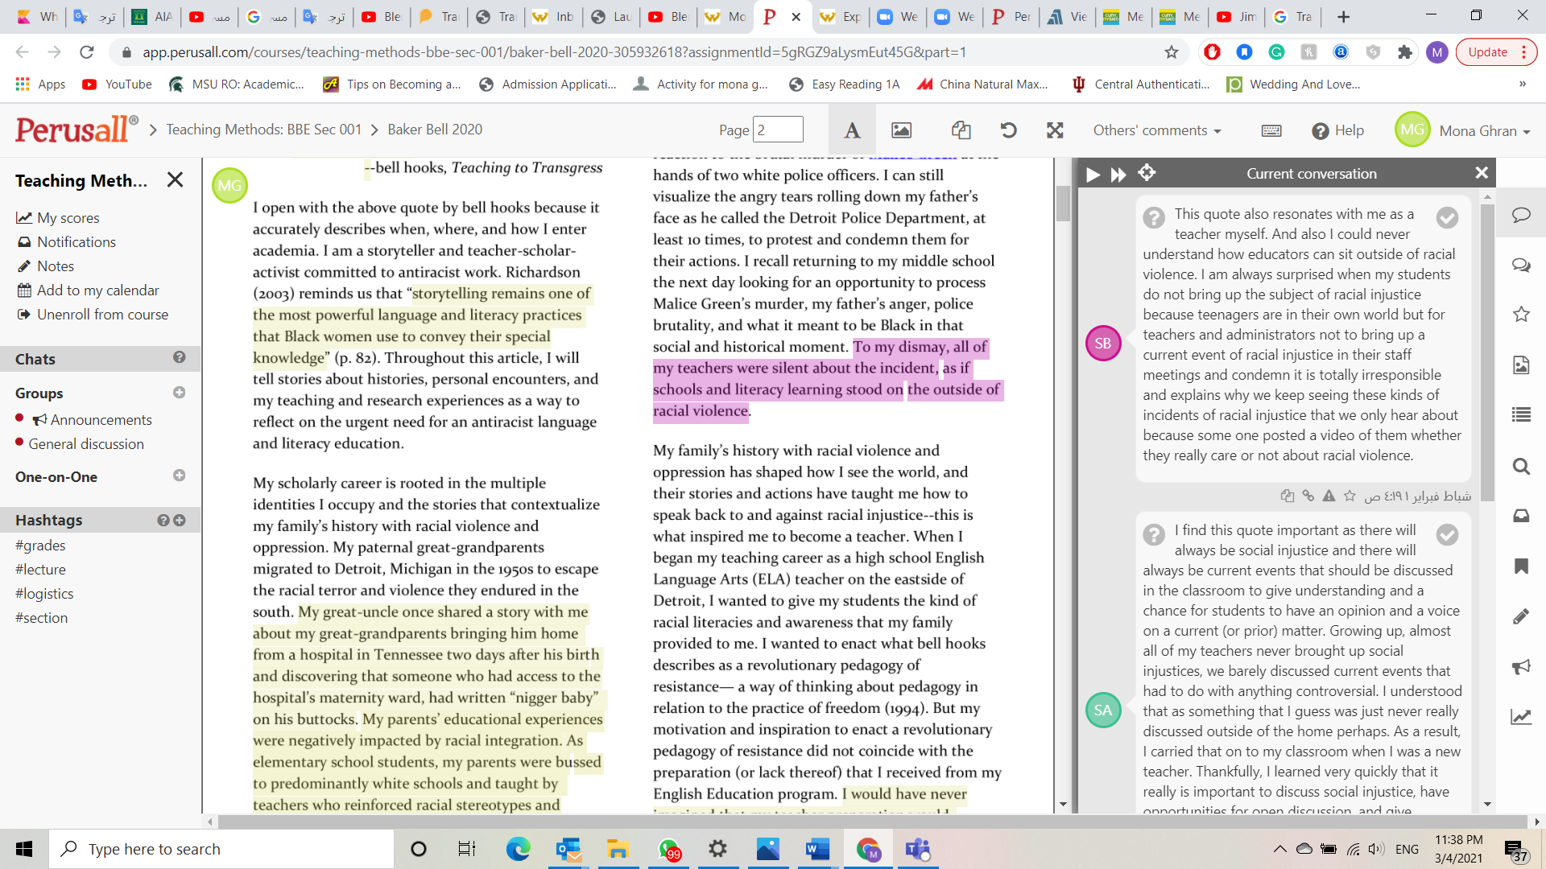Click the help icon beside Chats
The image size is (1546, 869).
coord(179,357)
